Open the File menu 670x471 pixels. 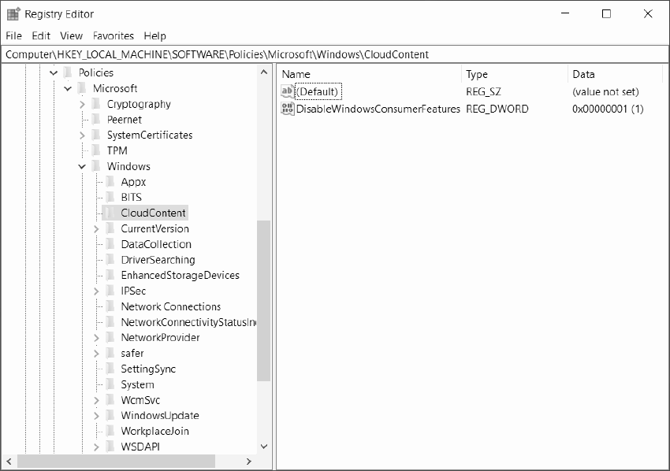14,35
